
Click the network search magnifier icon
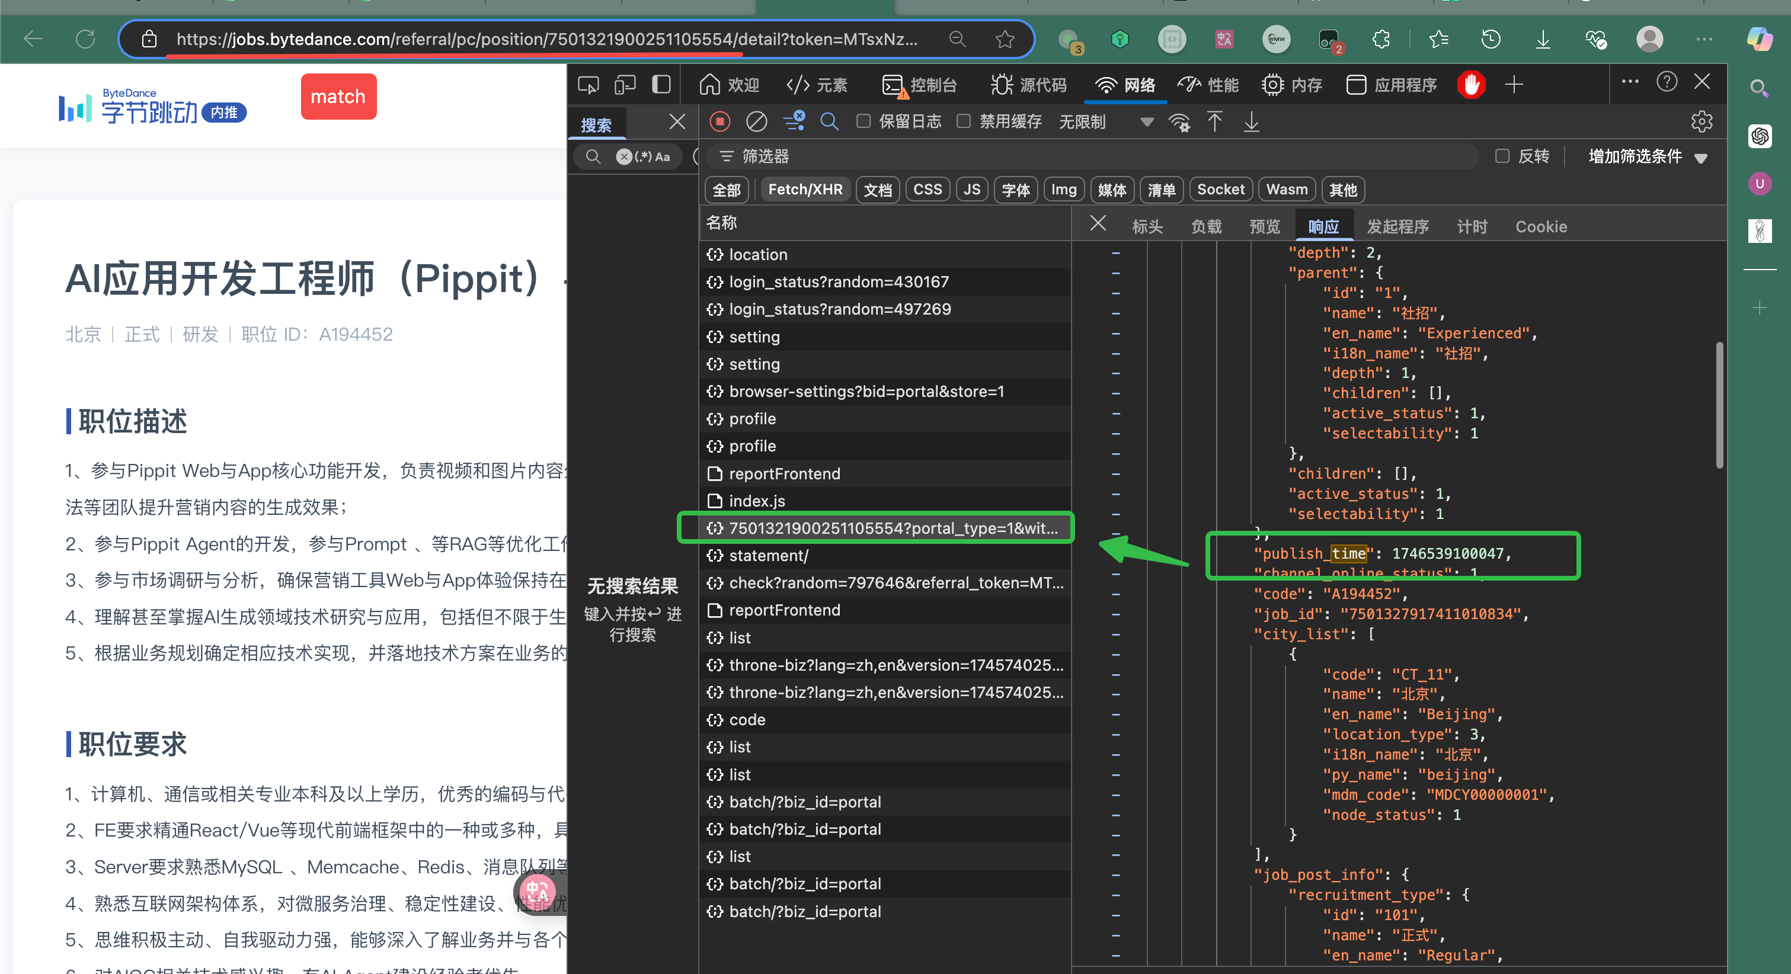click(829, 123)
